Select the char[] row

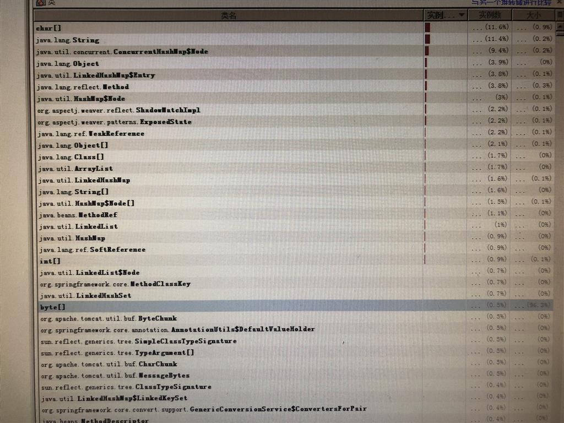[x=295, y=28]
